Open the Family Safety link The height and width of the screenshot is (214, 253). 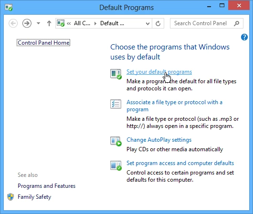coord(34,197)
